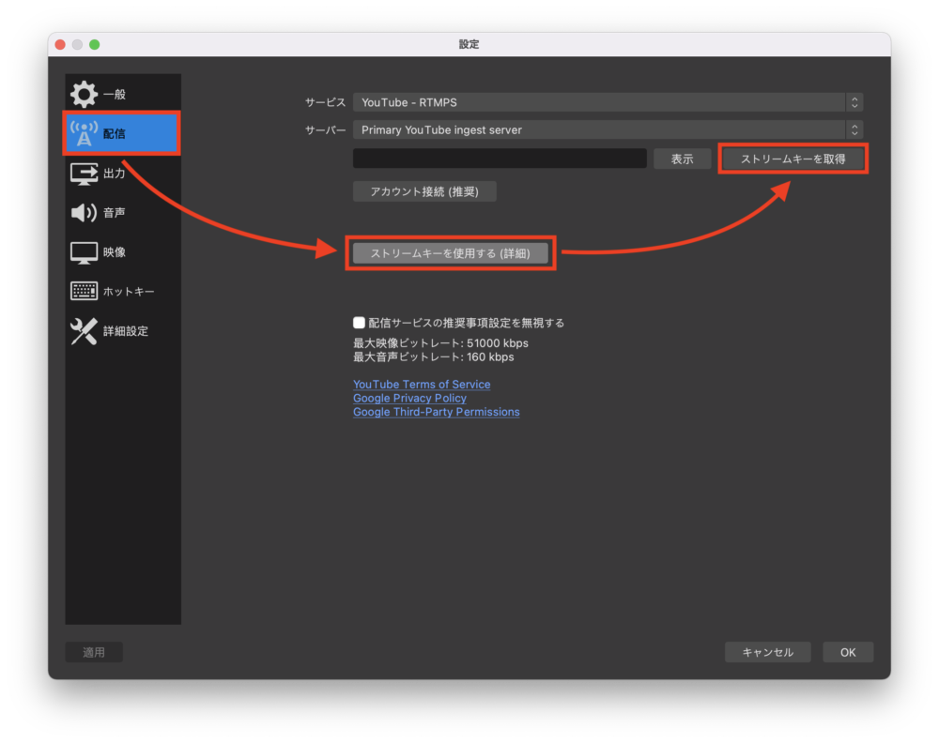Image resolution: width=939 pixels, height=743 pixels.
Task: Open the サービス dropdown showing YouTube - RTMPS
Action: coord(608,102)
